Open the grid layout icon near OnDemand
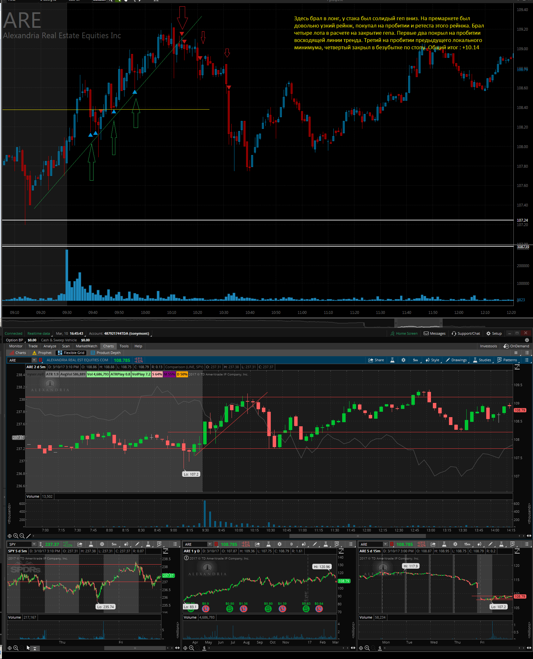 pyautogui.click(x=516, y=353)
